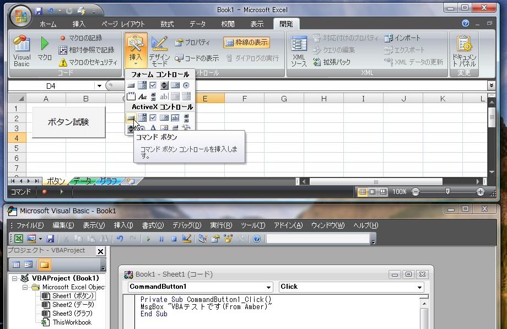Switch to the データ sheet tab
507x329 pixels.
(x=82, y=181)
